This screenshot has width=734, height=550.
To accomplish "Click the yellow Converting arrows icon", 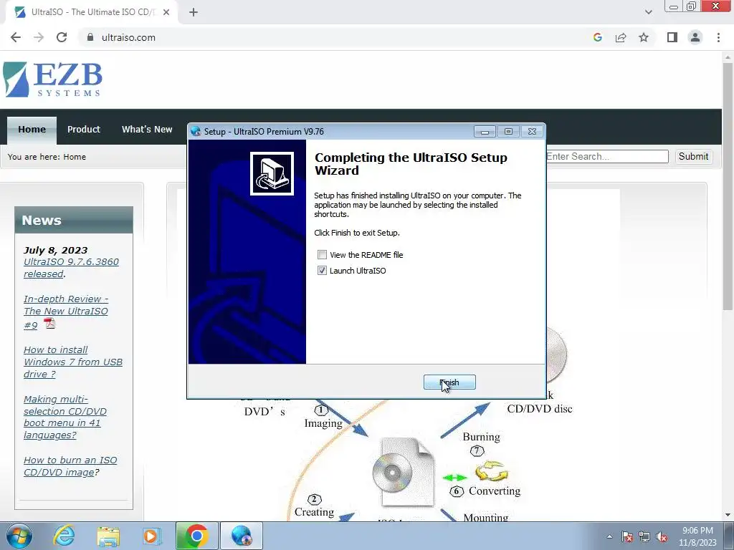I will tap(492, 471).
